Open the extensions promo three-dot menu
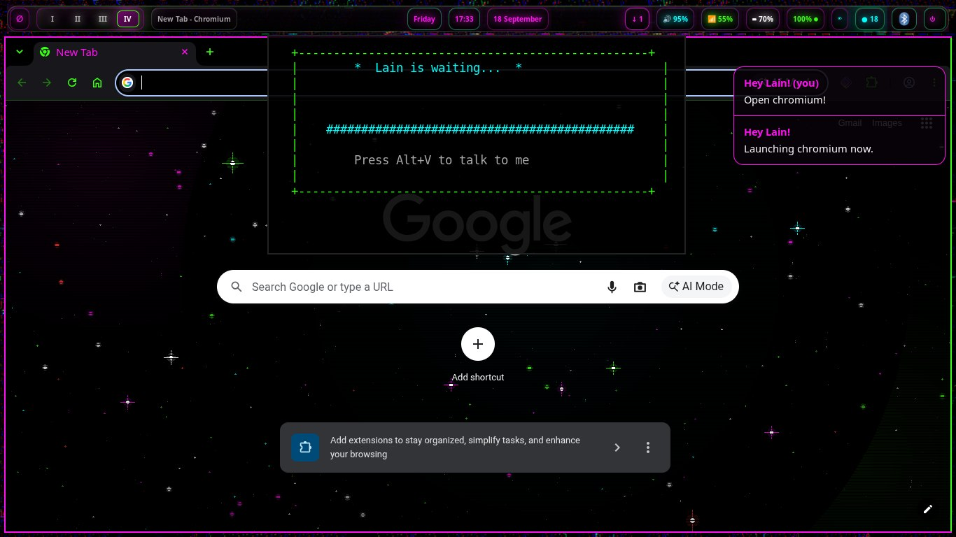This screenshot has height=537, width=956. [x=648, y=447]
